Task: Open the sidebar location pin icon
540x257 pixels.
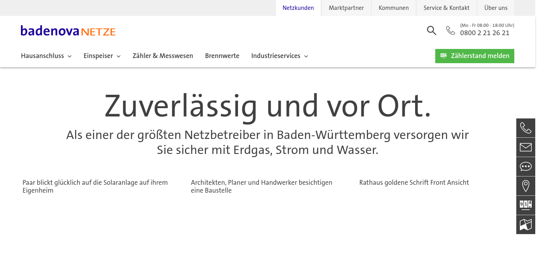Action: 526,186
